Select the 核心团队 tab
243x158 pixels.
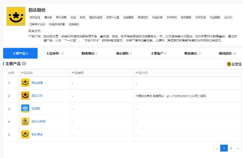(123, 54)
